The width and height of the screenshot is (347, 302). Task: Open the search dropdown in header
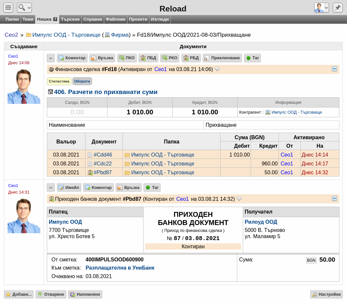pyautogui.click(x=24, y=8)
